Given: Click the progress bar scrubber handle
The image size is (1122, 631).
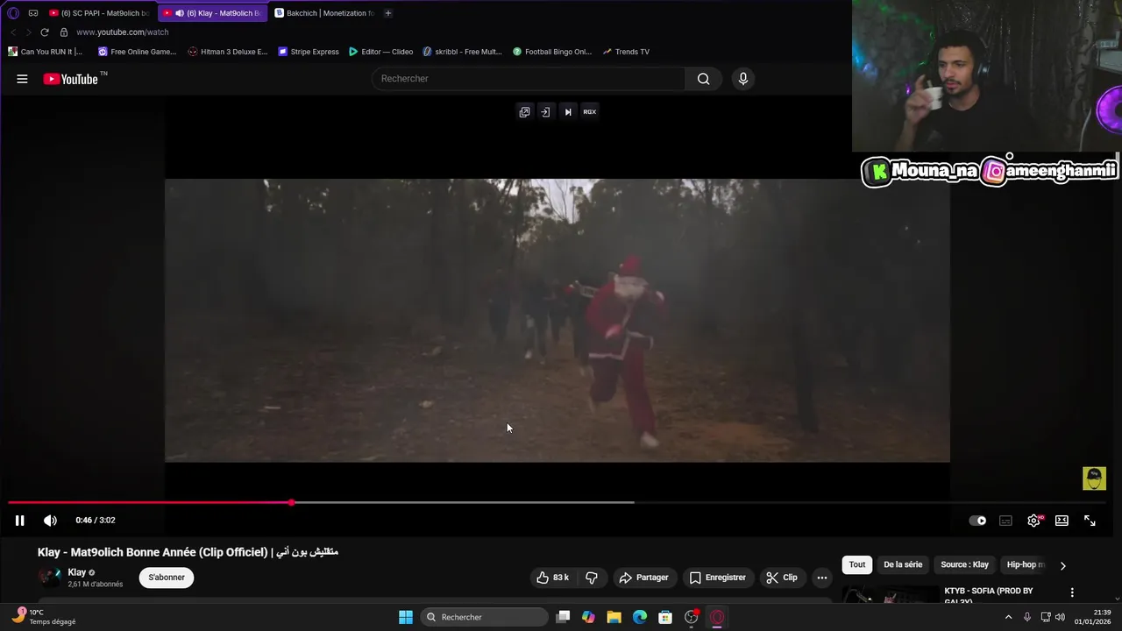Looking at the screenshot, I should tap(291, 502).
